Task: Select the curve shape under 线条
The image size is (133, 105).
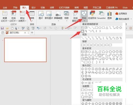Action: tap(114, 38)
